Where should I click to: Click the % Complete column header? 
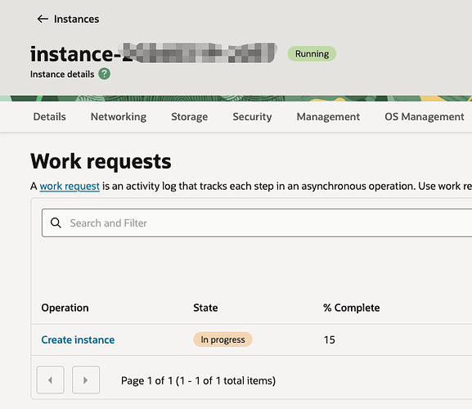(x=351, y=308)
